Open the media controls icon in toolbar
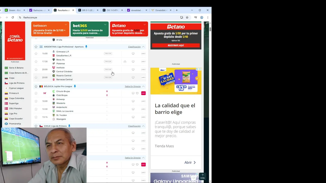 [196, 18]
